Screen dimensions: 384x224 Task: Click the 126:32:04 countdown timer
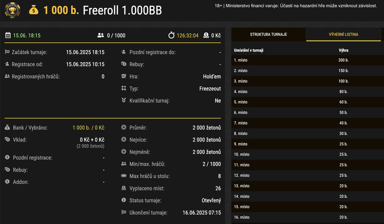pyautogui.click(x=188, y=36)
